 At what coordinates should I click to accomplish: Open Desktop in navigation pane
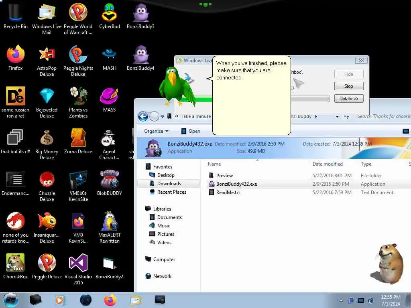pos(162,175)
